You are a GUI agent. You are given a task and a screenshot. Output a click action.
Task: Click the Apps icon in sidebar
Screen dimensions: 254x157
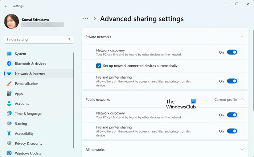click(9, 94)
